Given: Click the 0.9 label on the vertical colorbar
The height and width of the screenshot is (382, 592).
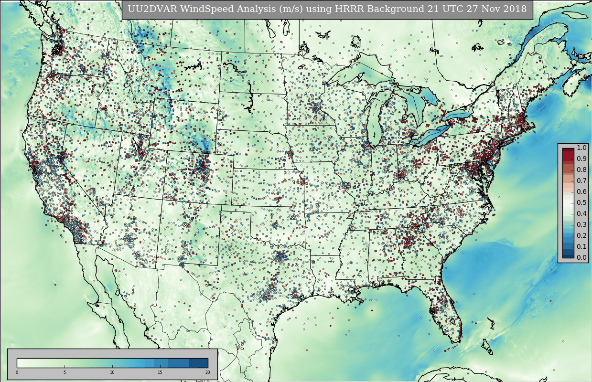Looking at the screenshot, I should tap(581, 159).
